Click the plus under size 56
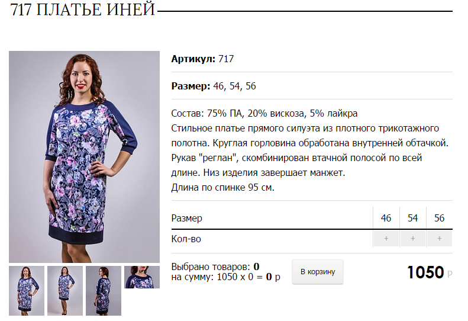 [439, 239]
